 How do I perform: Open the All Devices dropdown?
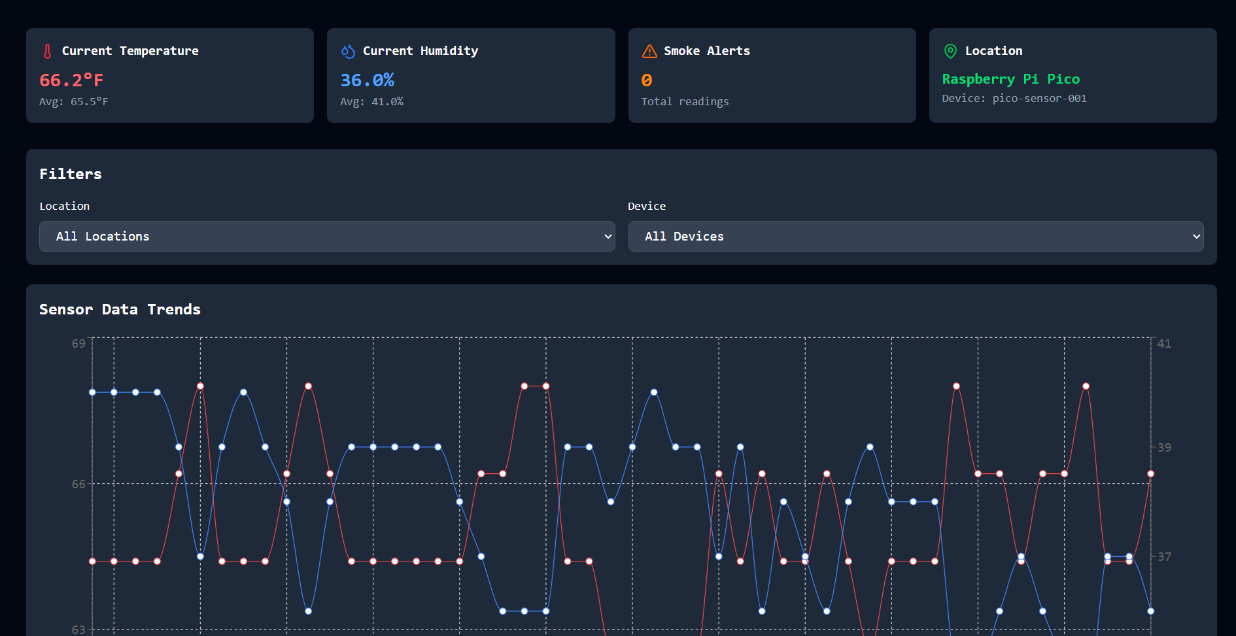pos(915,236)
